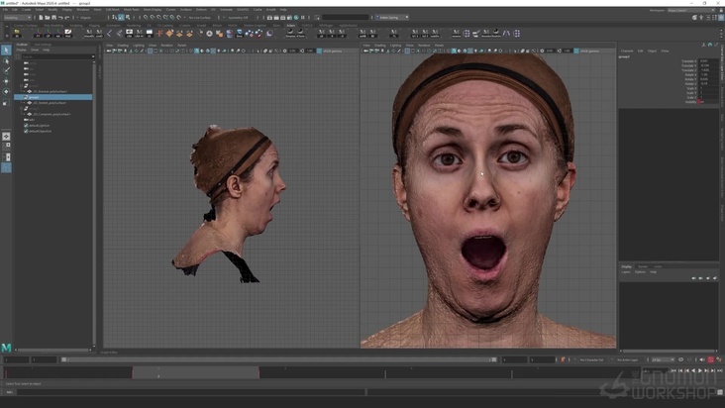Open Hypershade from status line icon

tap(296, 18)
